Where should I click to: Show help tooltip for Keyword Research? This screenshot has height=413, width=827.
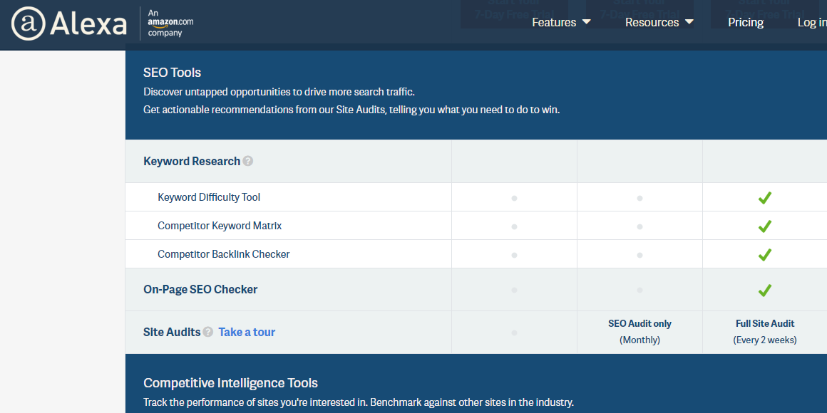[248, 161]
